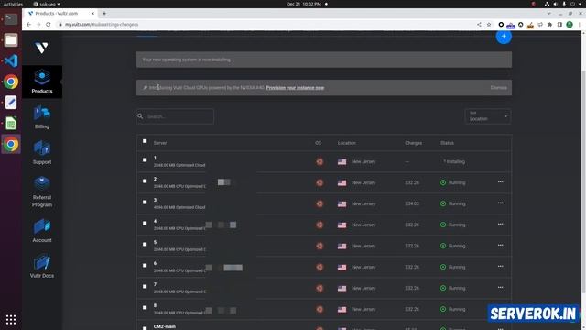Open the Products section in sidebar
586x330 pixels.
click(42, 82)
